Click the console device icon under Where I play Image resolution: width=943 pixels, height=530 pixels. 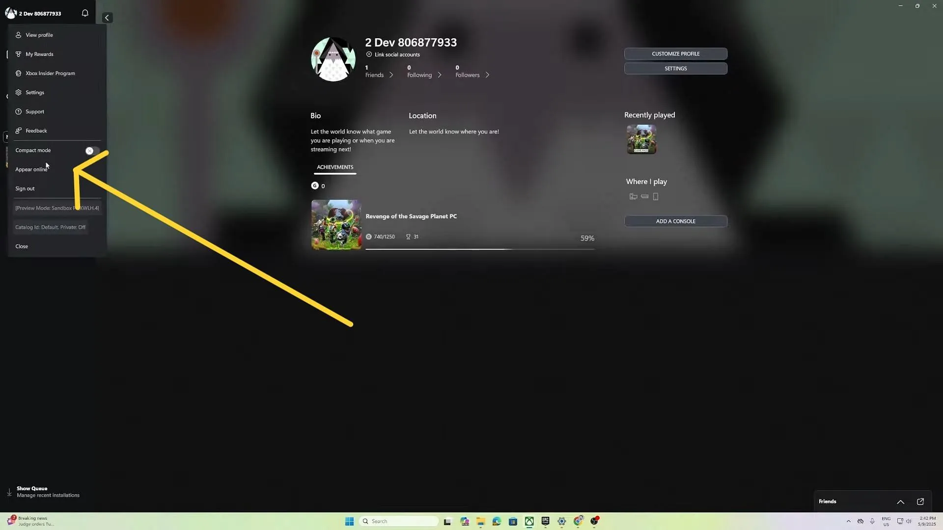[645, 197]
